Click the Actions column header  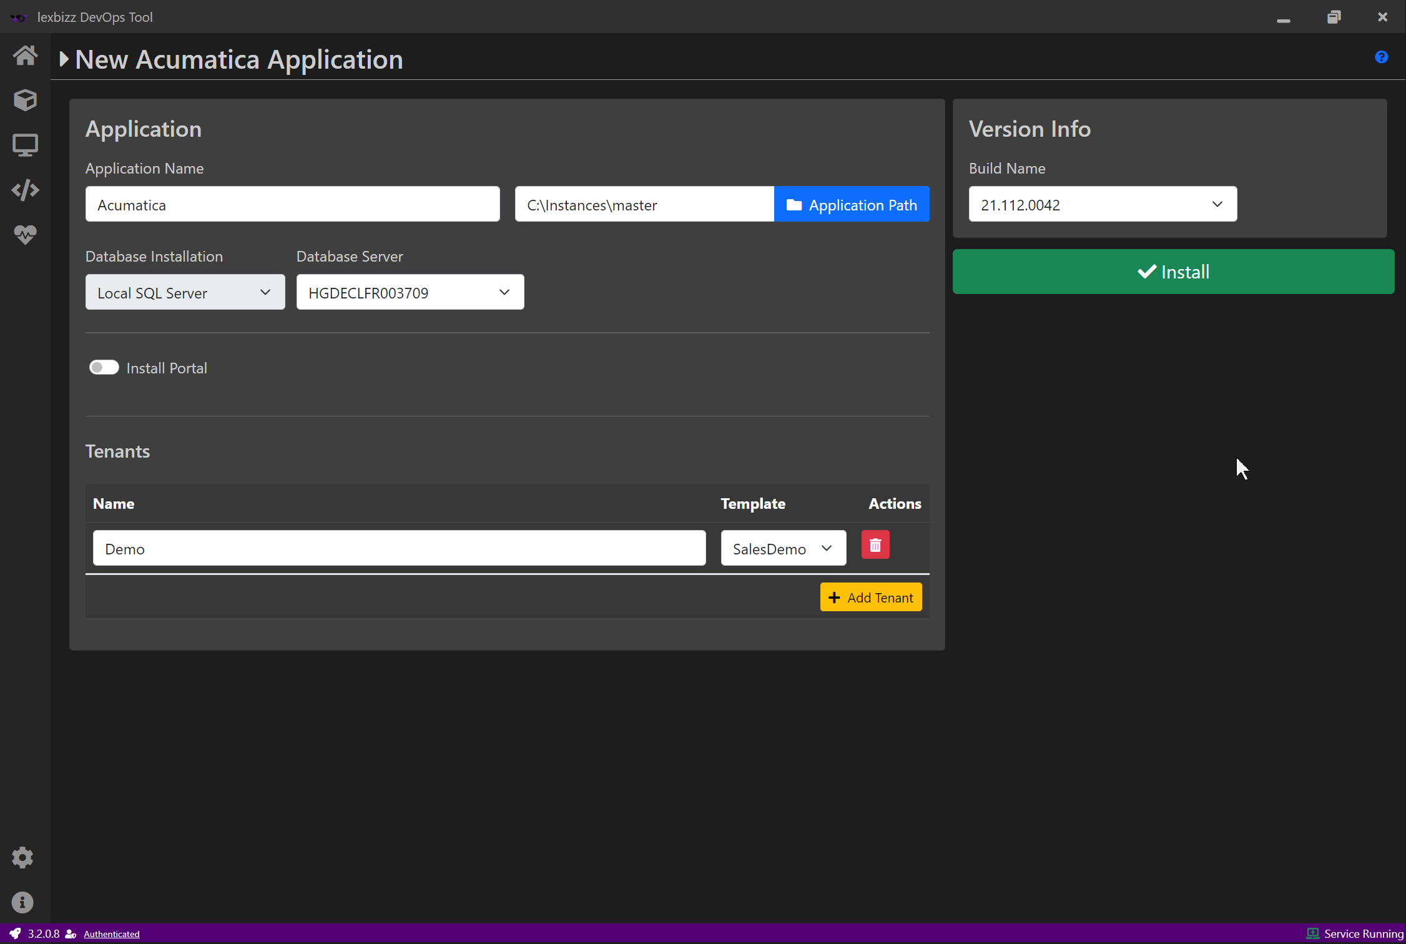tap(895, 504)
